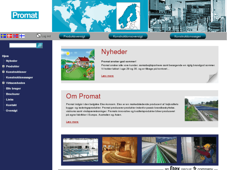Open Oversigt in the sidebar
Viewport: 227px width, 170px height.
click(12, 111)
